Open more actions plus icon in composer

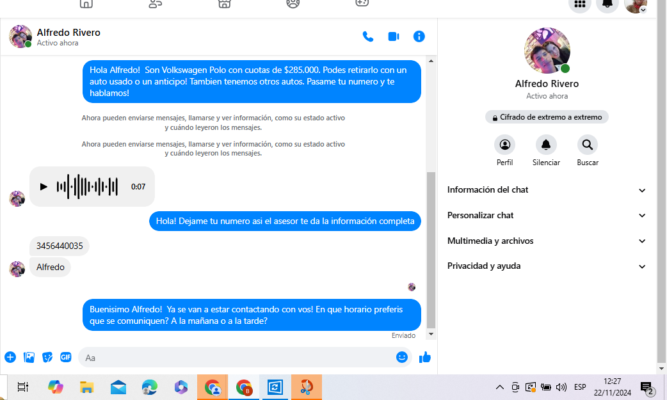(x=10, y=357)
